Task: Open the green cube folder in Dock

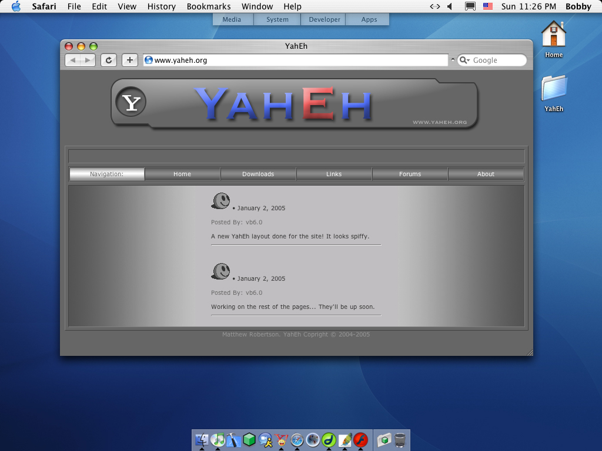Action: (384, 439)
